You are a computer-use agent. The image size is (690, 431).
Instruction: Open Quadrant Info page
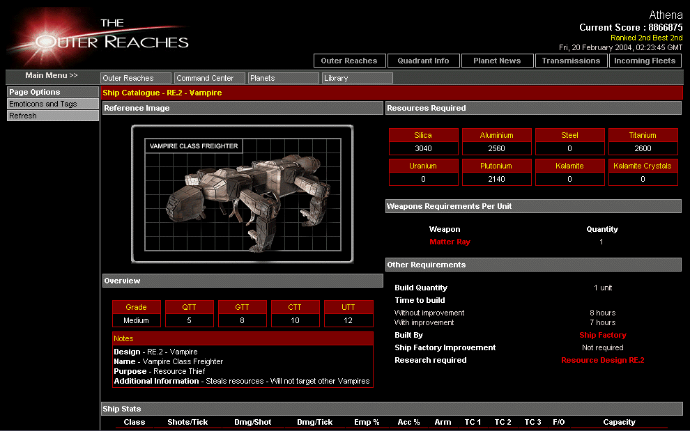tap(424, 61)
